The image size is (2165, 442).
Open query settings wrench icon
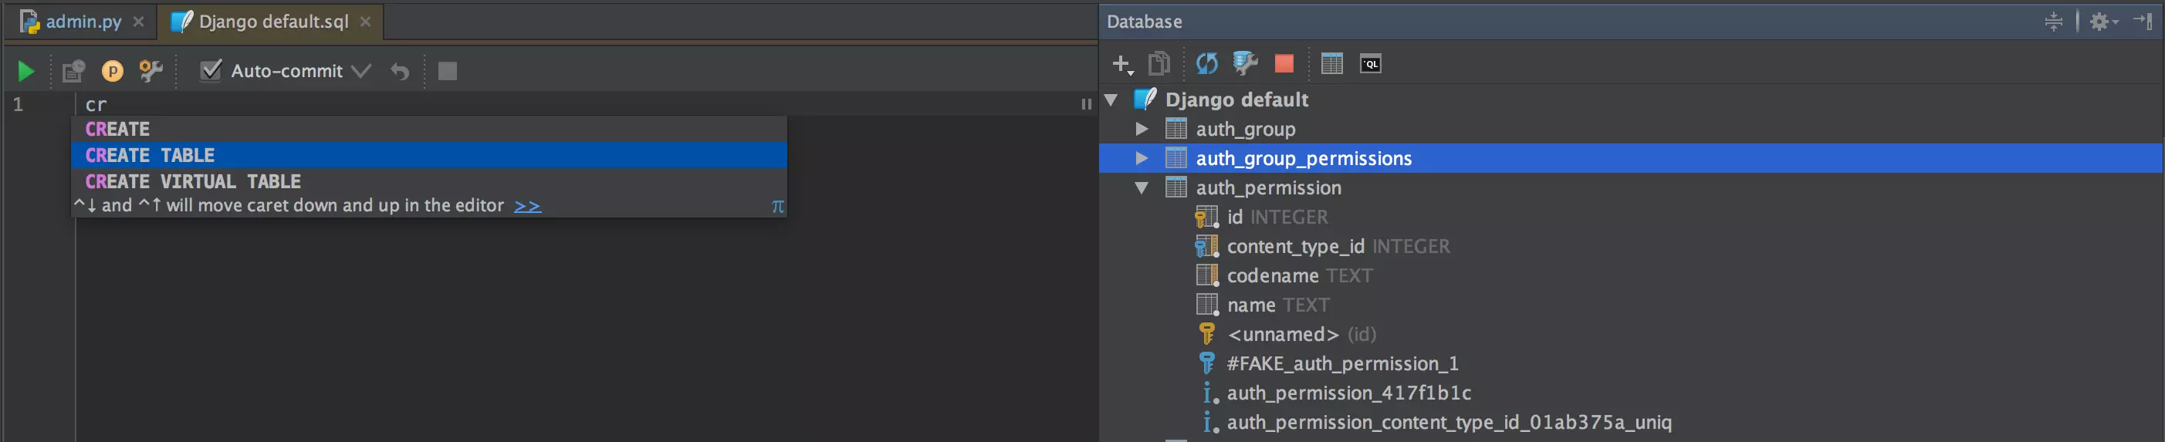pos(151,72)
